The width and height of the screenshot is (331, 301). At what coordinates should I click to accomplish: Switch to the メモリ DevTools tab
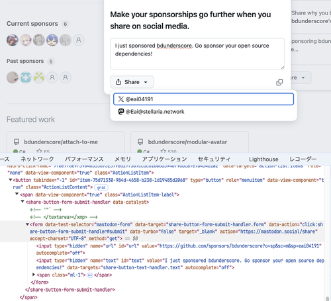point(122,159)
